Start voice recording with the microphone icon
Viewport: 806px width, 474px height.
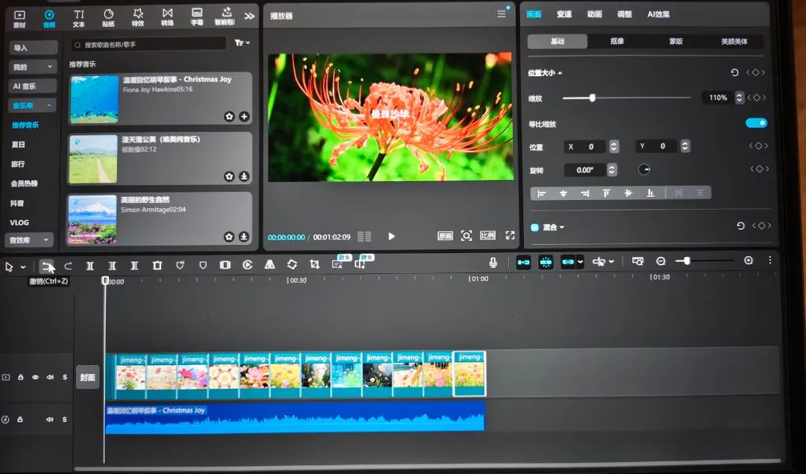(x=493, y=263)
